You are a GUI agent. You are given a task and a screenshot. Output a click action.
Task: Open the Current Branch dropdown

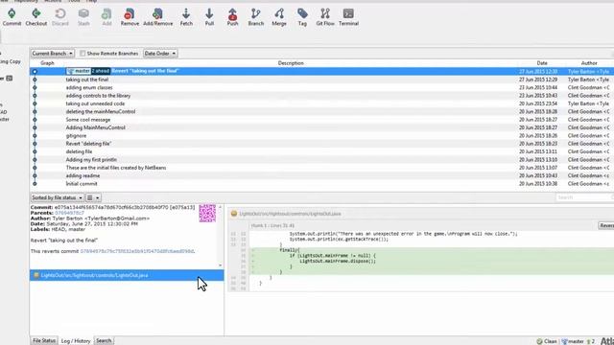(x=53, y=54)
